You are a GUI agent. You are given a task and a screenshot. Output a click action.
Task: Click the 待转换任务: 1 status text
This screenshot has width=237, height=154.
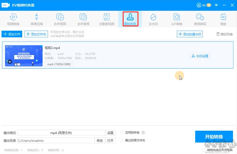coord(13,150)
